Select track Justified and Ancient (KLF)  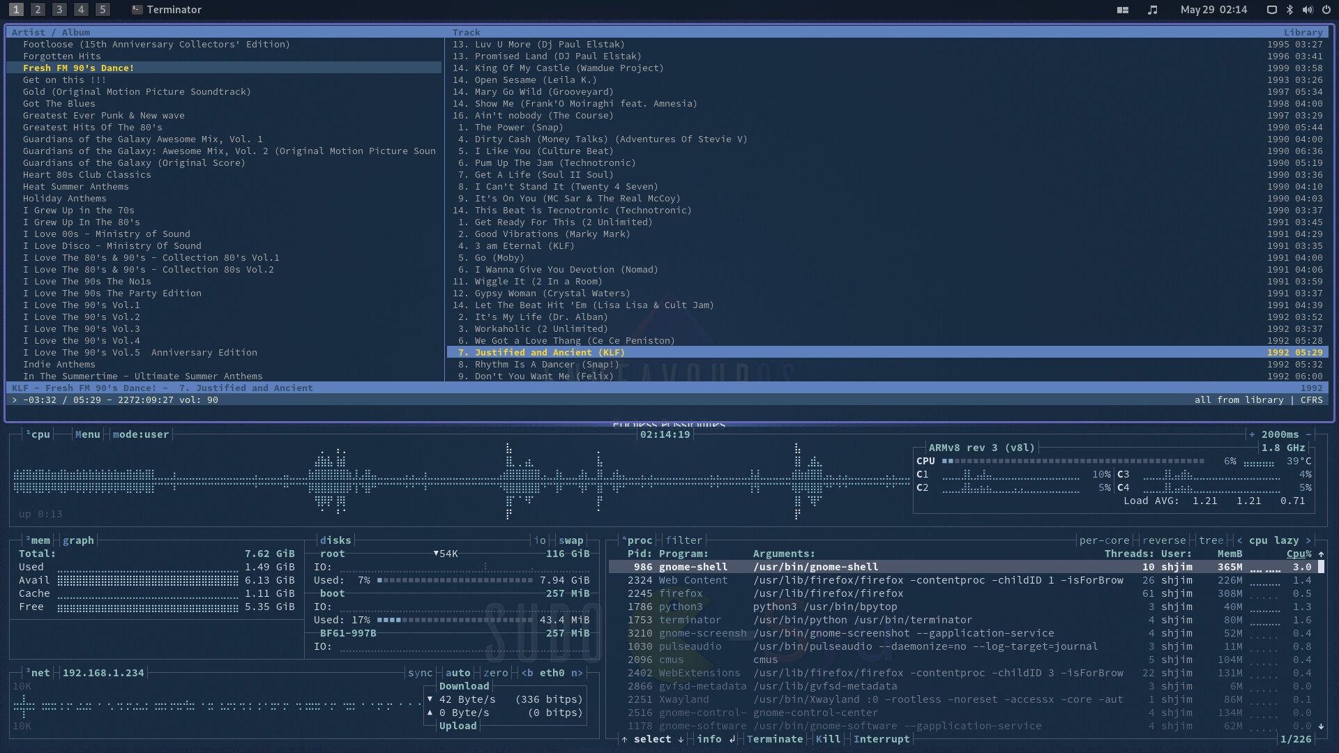[x=887, y=352]
